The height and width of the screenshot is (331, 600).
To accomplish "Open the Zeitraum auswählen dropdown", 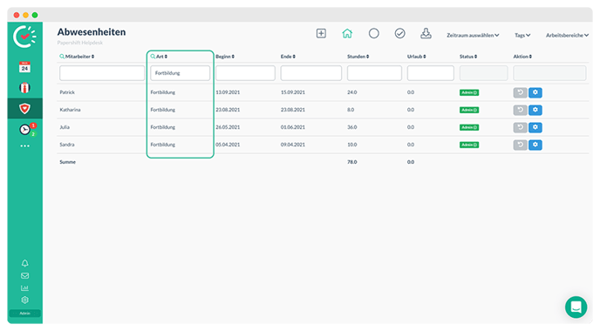I will (x=473, y=35).
